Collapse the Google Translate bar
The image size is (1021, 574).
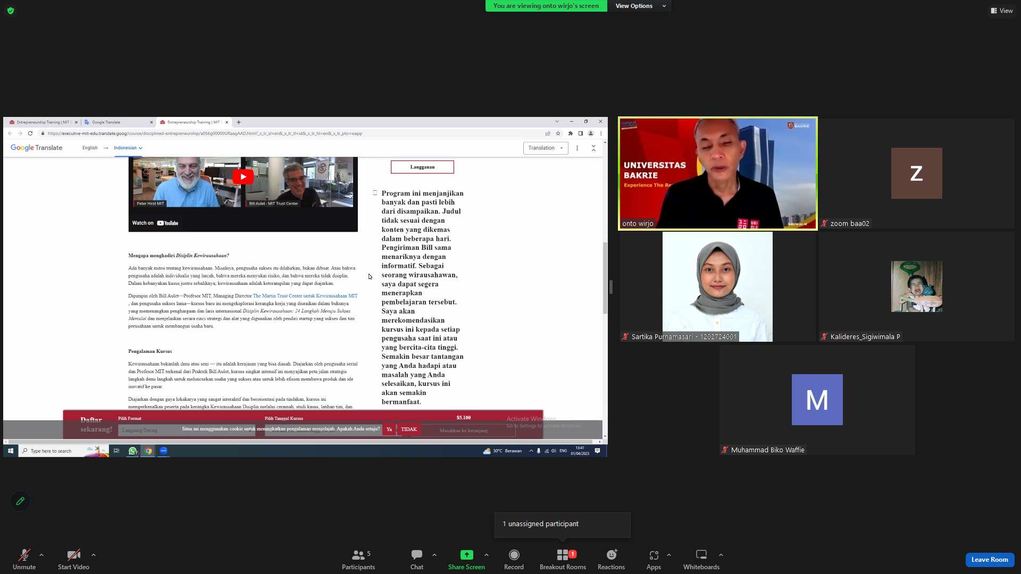[x=593, y=148]
